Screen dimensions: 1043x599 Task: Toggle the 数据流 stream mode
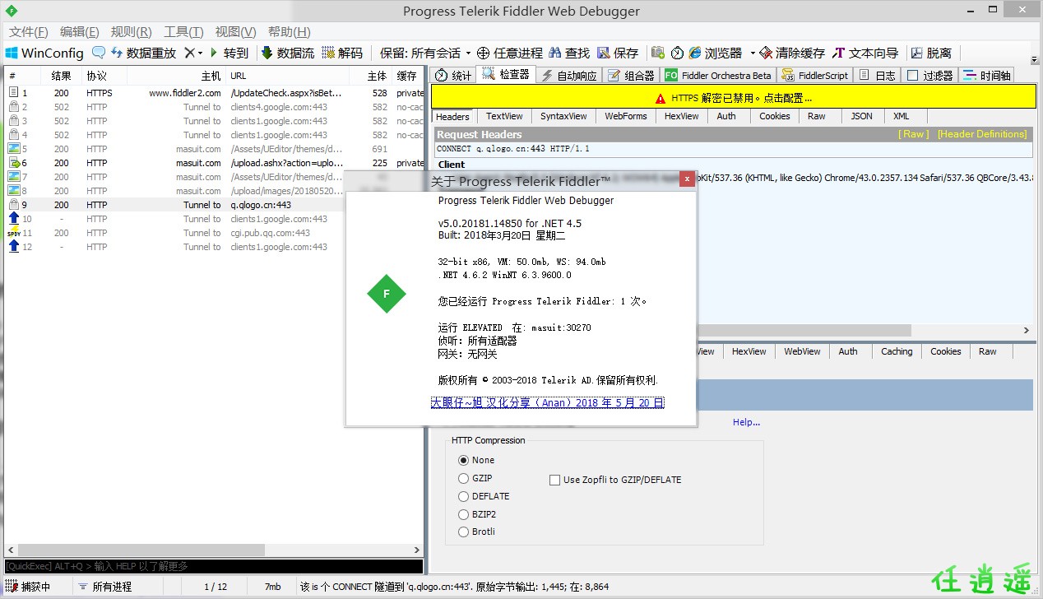point(288,53)
